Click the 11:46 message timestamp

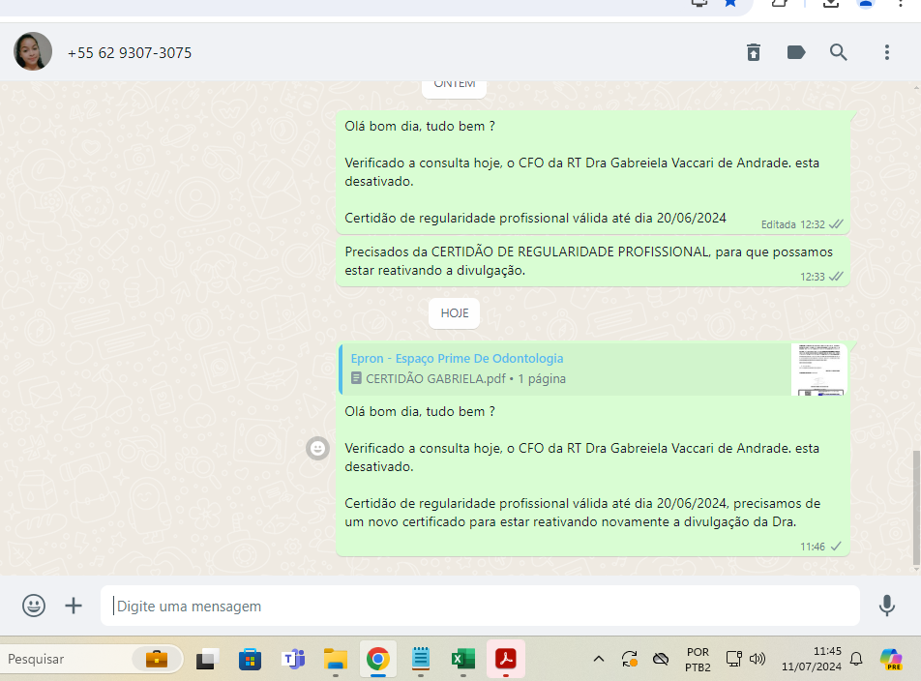(813, 547)
